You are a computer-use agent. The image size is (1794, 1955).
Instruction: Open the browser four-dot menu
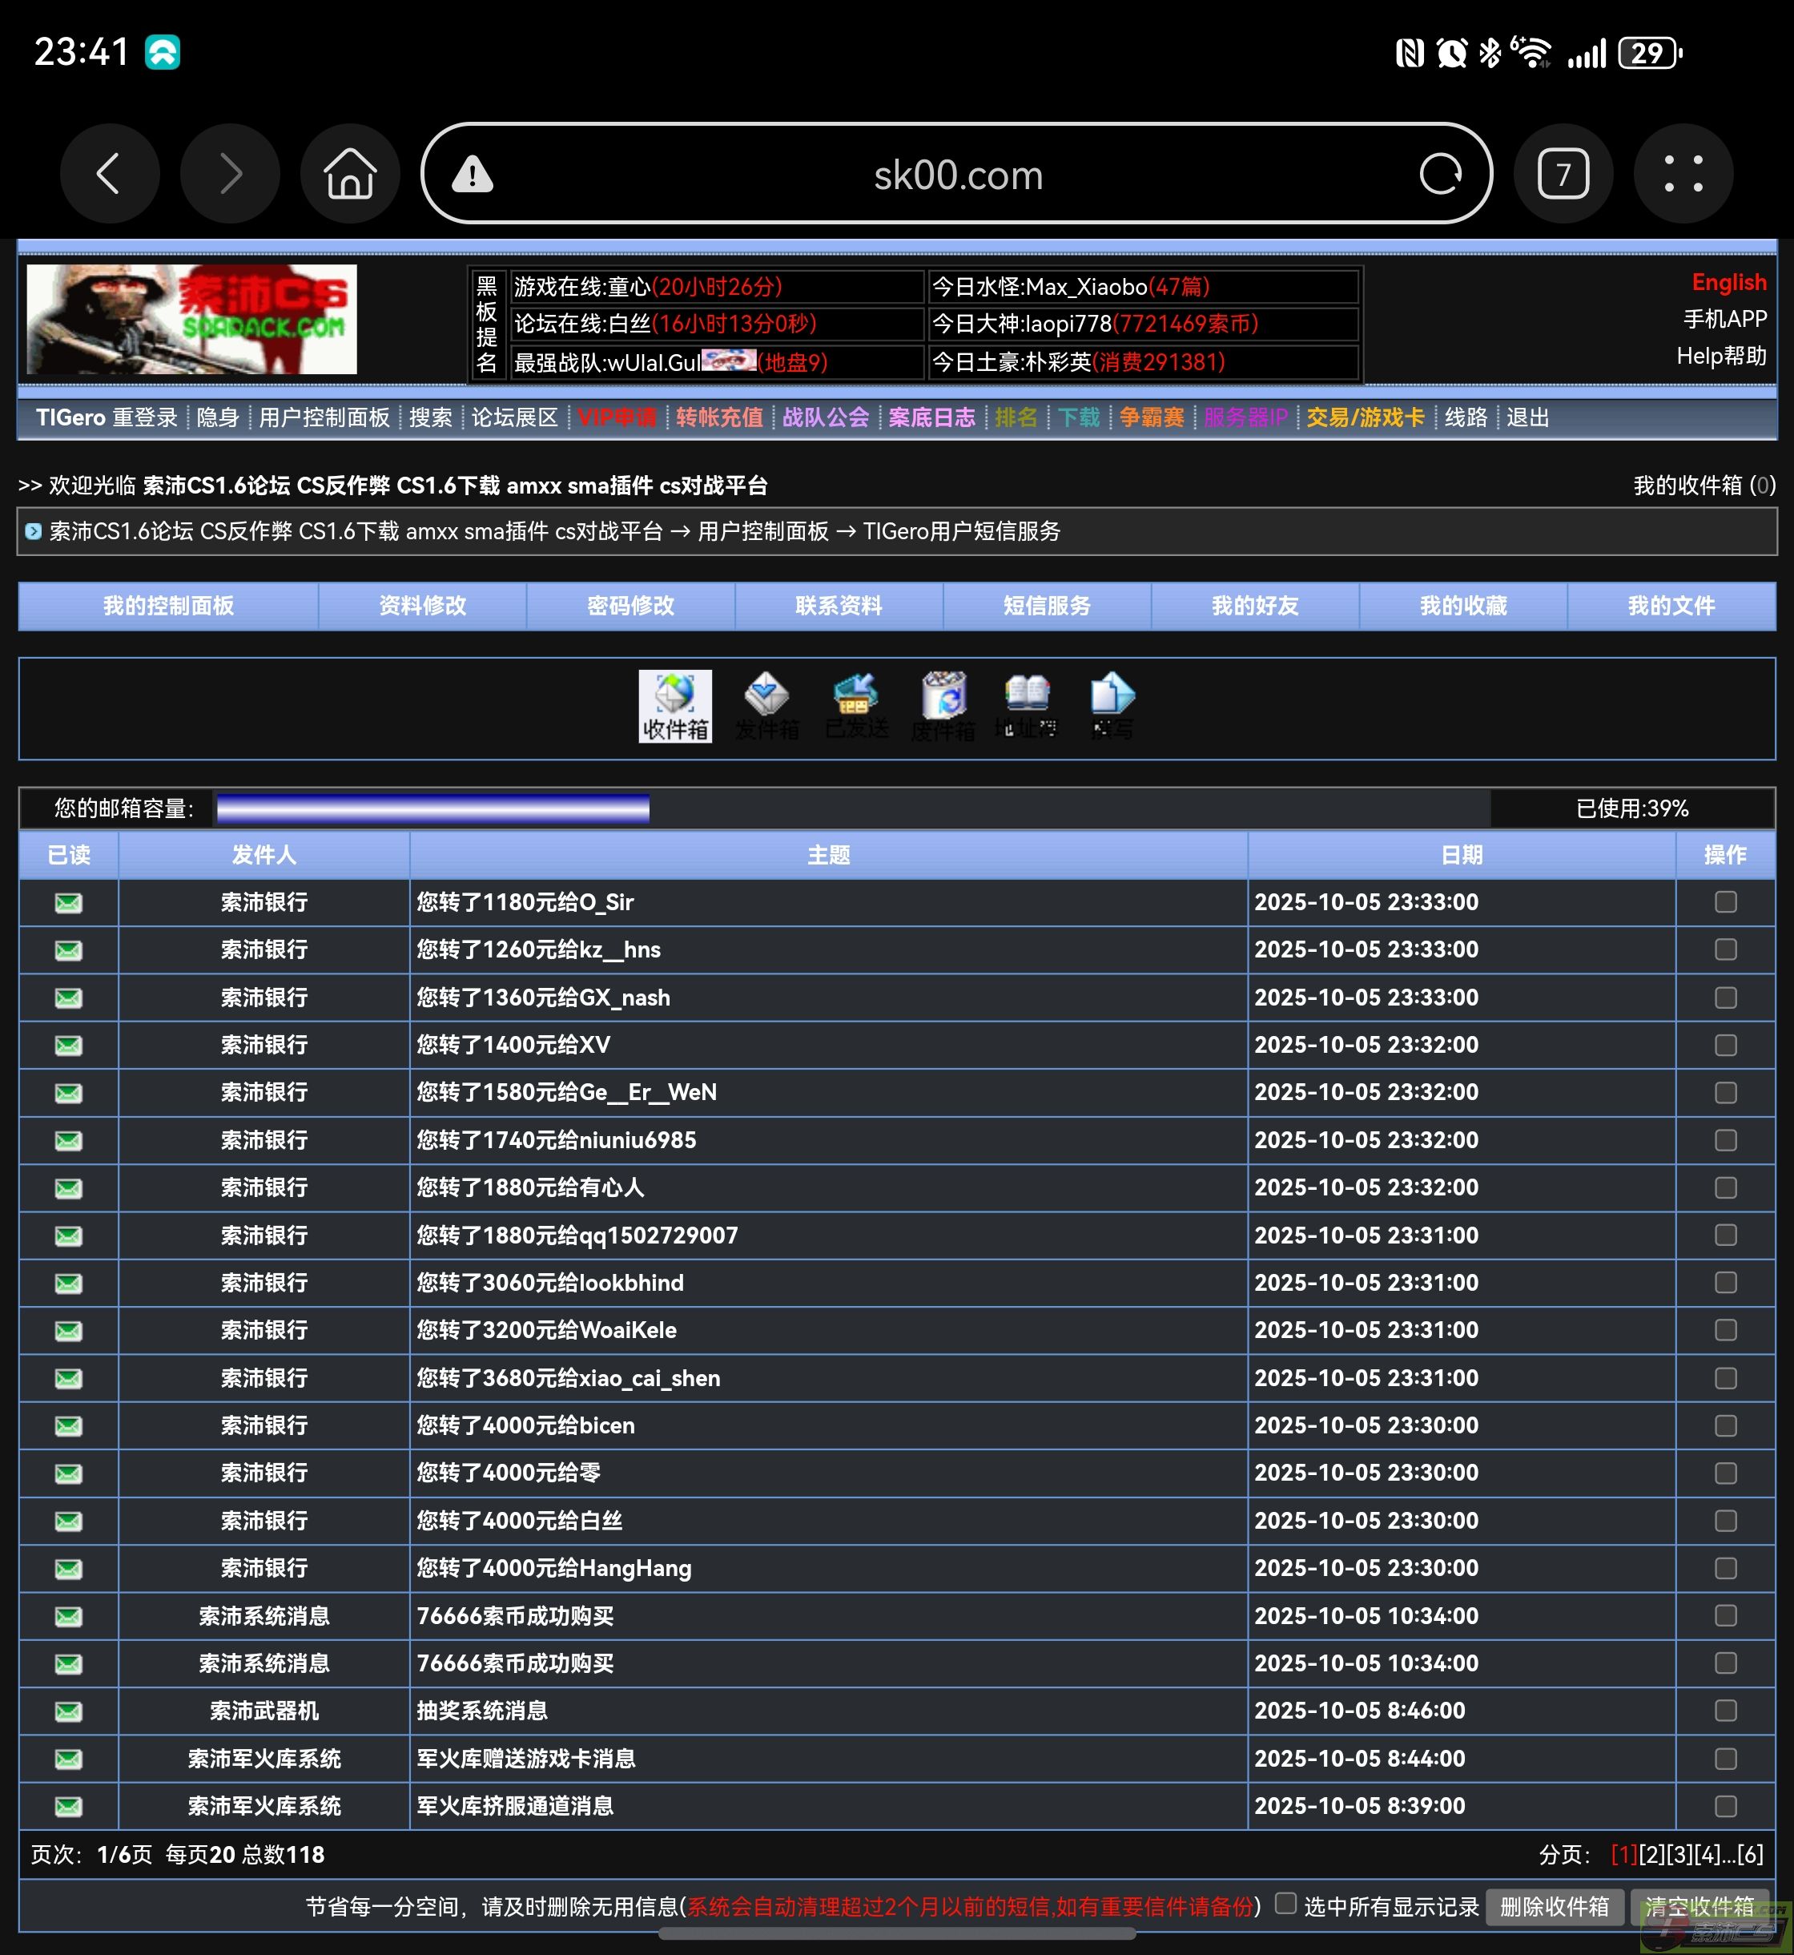pyautogui.click(x=1683, y=175)
